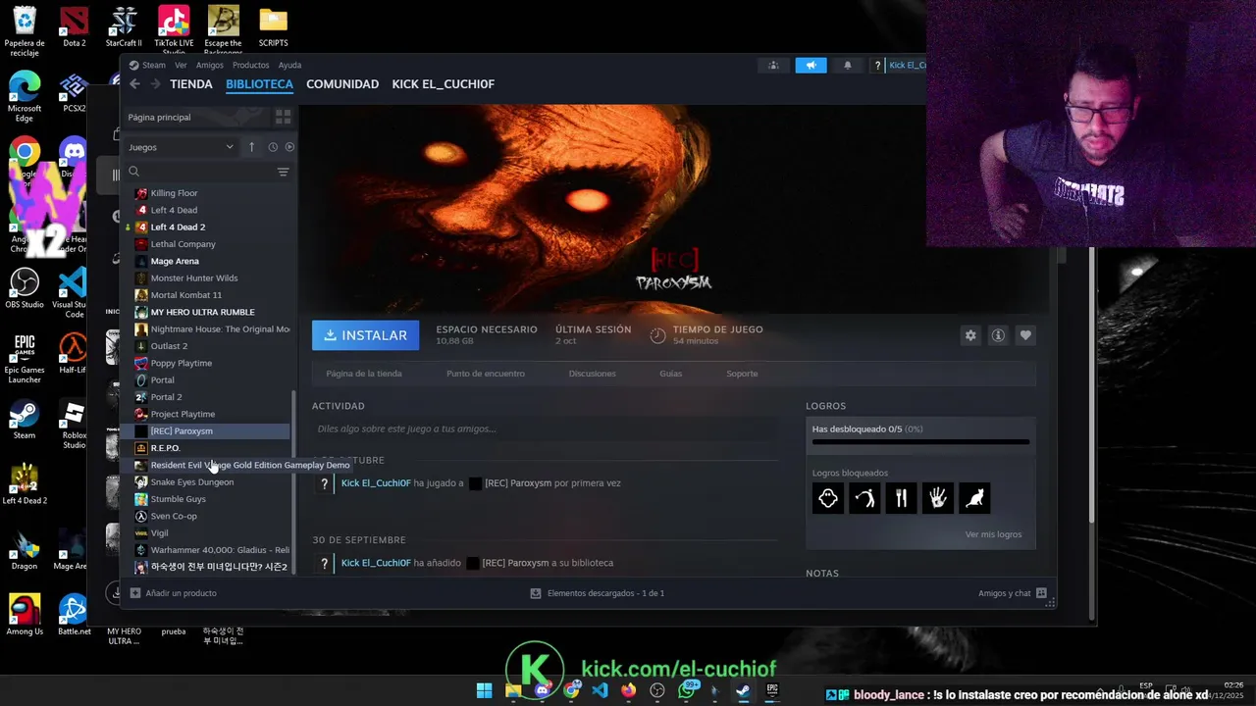Viewport: 1256px width, 706px height.
Task: Expand the Juegos collection dropdown
Action: coord(182,147)
